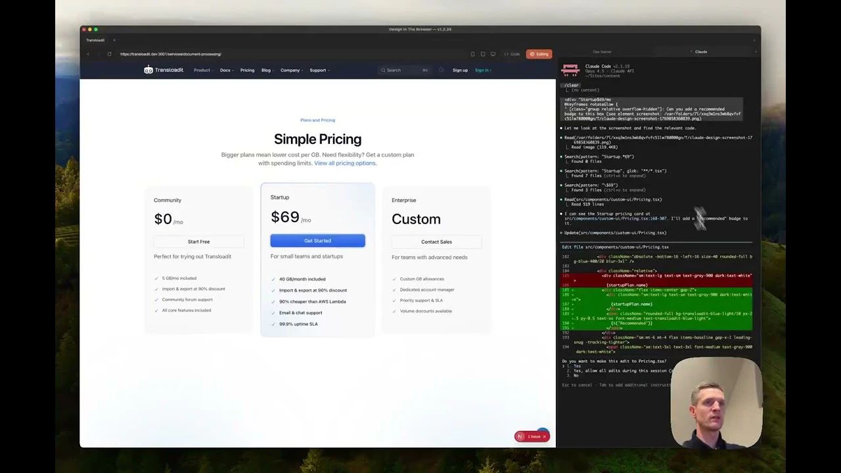Image resolution: width=841 pixels, height=473 pixels.
Task: Click the blue Get Started button
Action: tap(317, 241)
